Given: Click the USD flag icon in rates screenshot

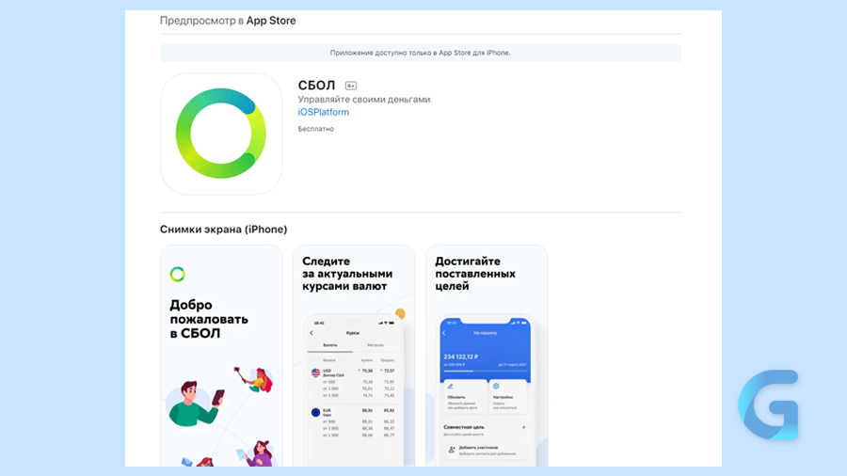Looking at the screenshot, I should (x=315, y=373).
